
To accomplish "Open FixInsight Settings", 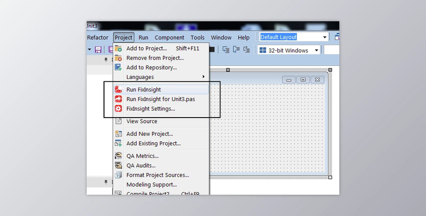I will pos(161,109).
